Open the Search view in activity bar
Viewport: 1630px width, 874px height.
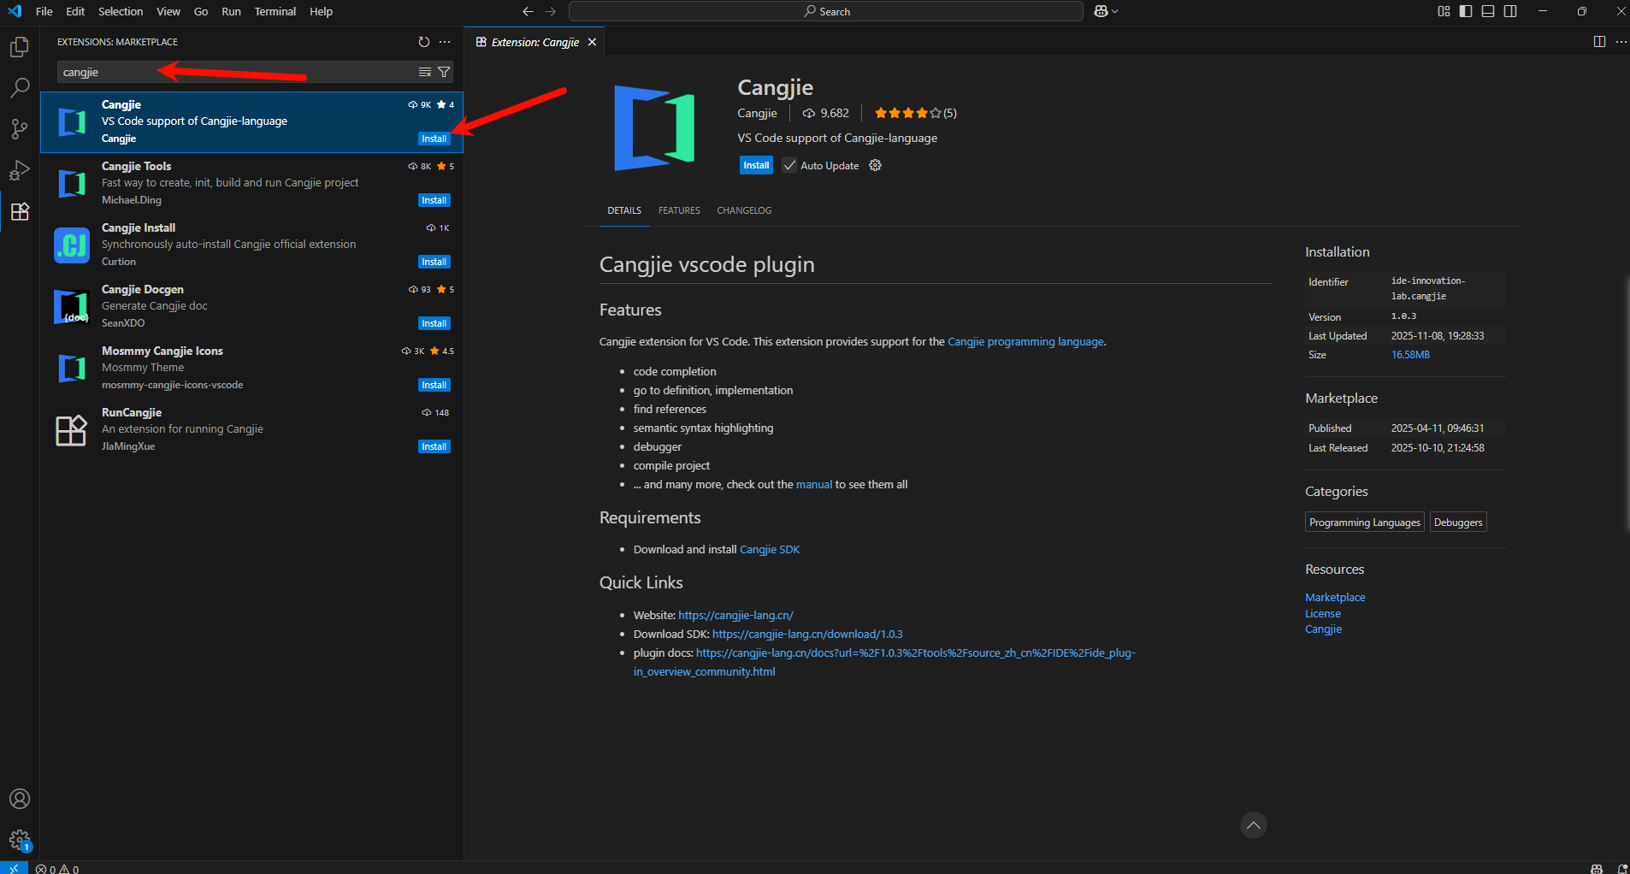coord(20,87)
